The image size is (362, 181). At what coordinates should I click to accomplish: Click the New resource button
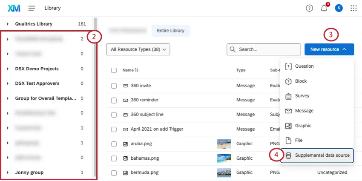coord(329,49)
